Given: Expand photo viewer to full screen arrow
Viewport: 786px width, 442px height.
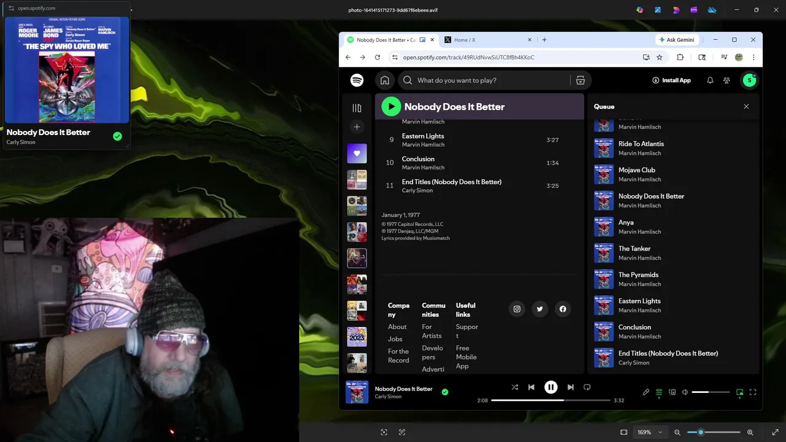Looking at the screenshot, I should (x=775, y=432).
